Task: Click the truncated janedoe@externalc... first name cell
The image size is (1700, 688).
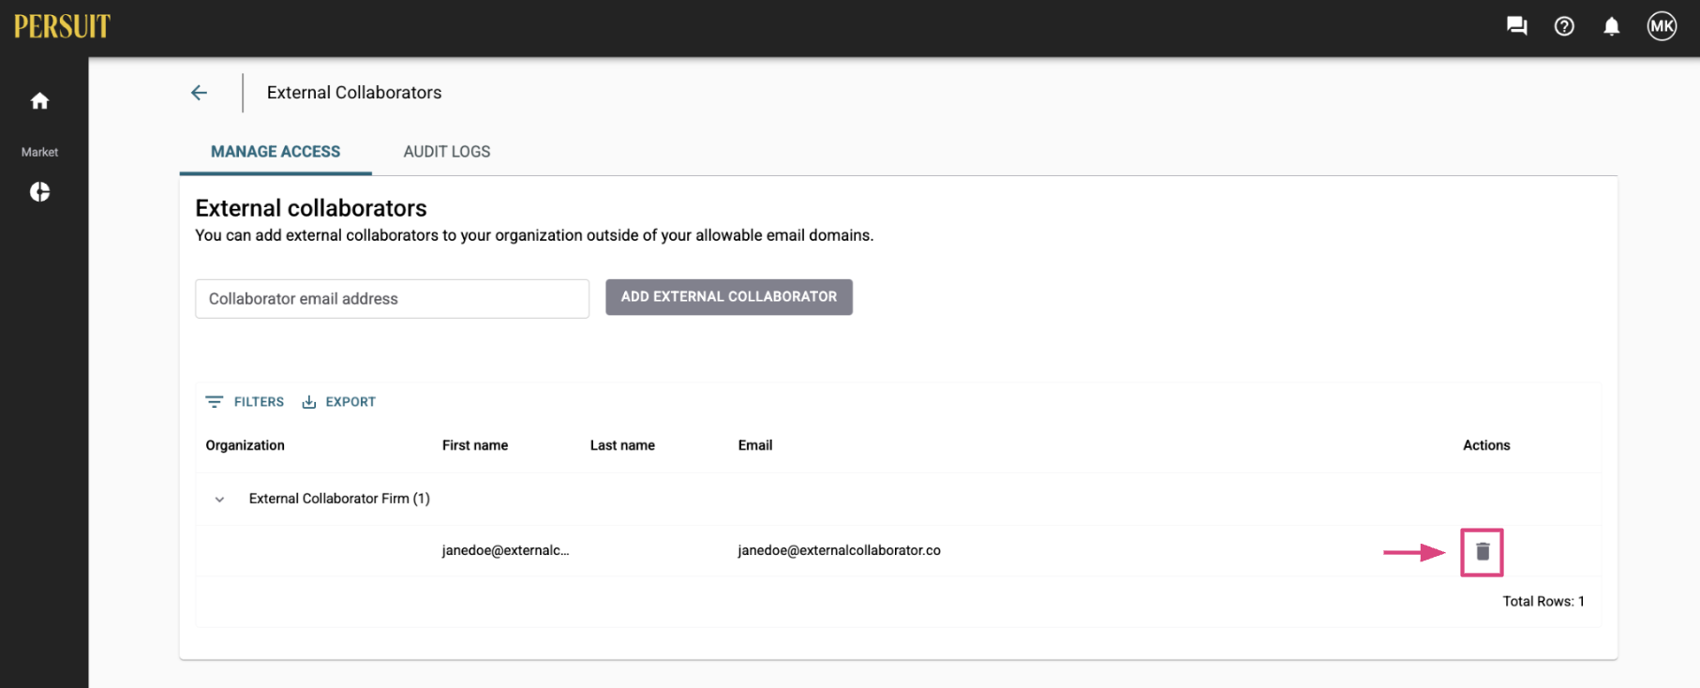Action: [x=505, y=550]
